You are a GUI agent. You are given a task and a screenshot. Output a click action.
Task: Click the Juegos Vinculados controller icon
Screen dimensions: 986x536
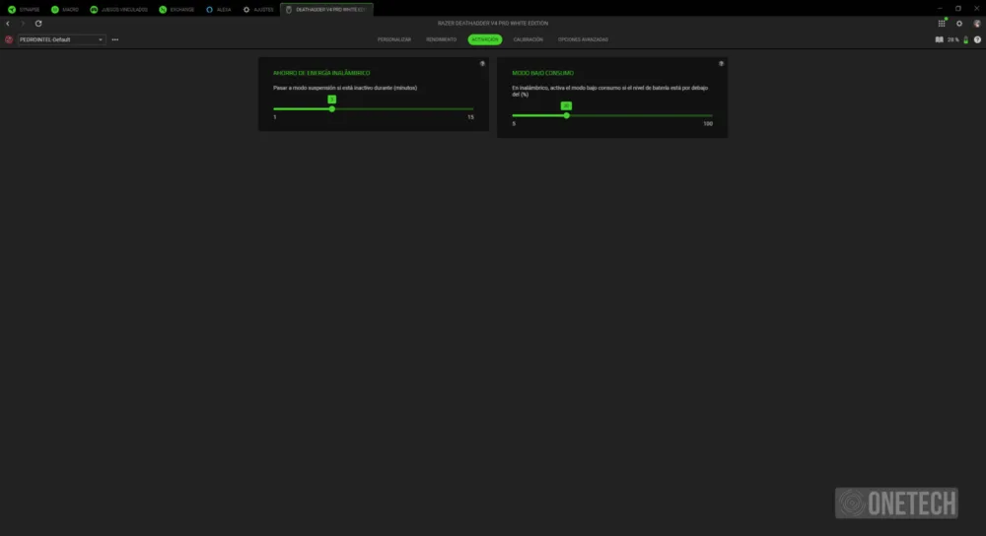click(x=94, y=10)
